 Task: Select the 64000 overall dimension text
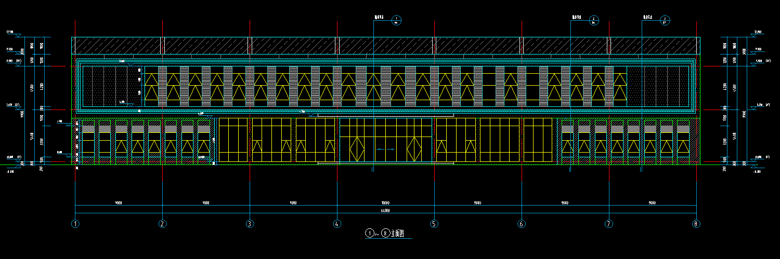pos(385,210)
